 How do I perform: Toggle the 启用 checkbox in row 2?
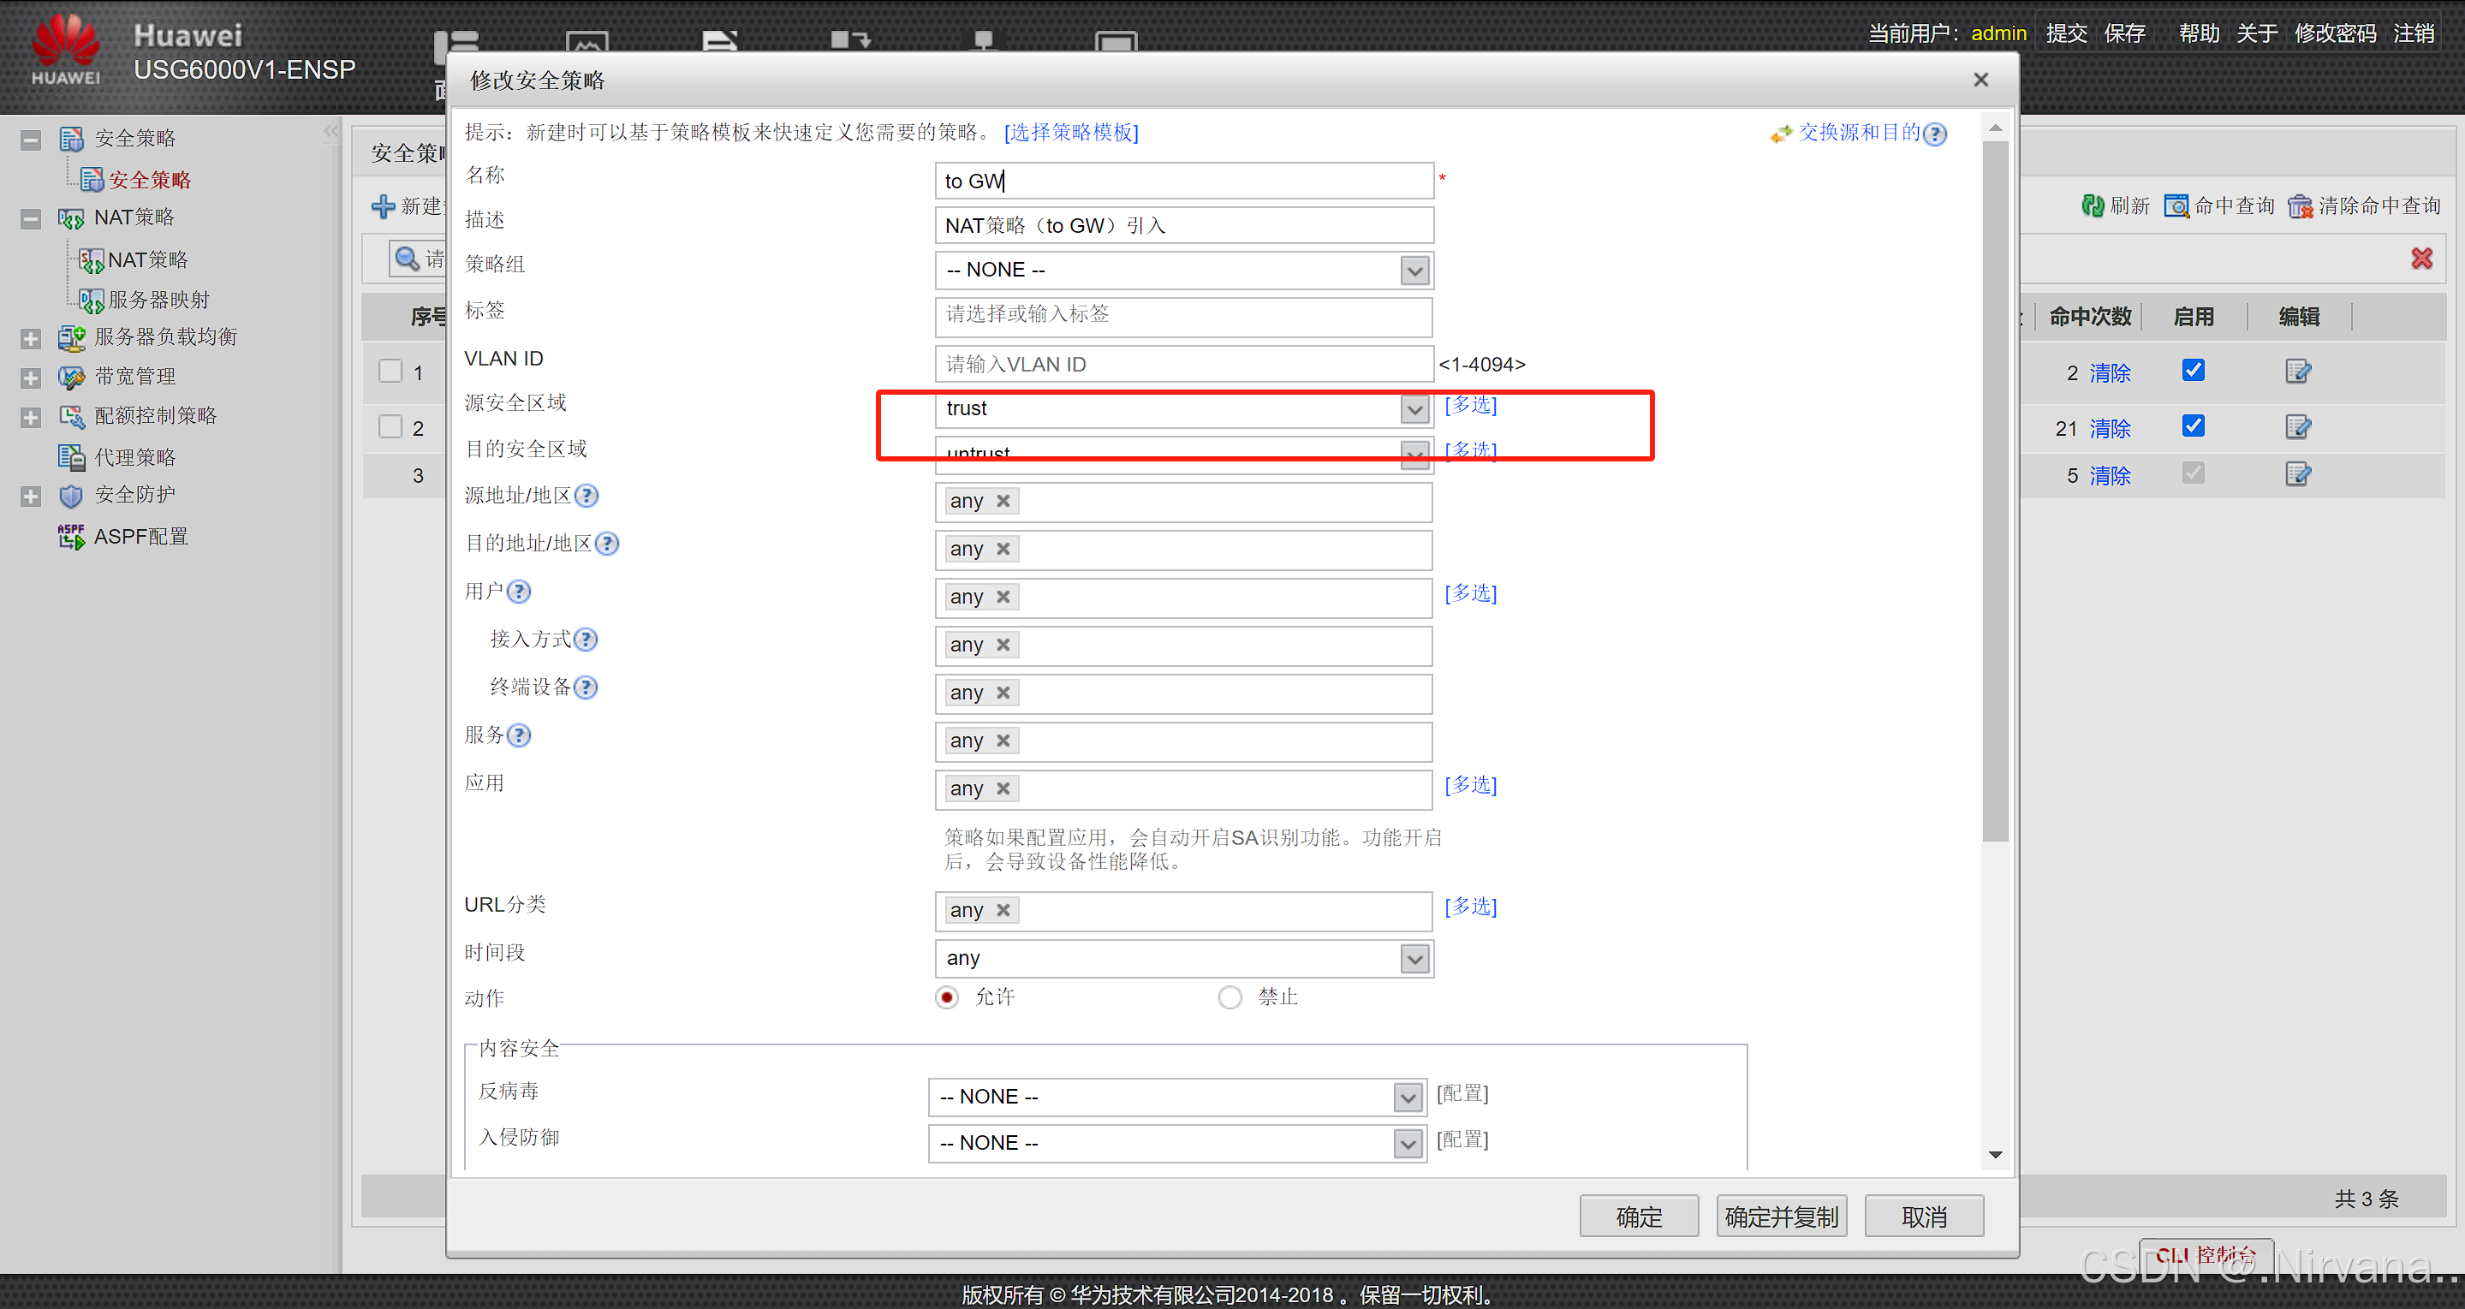[2194, 425]
